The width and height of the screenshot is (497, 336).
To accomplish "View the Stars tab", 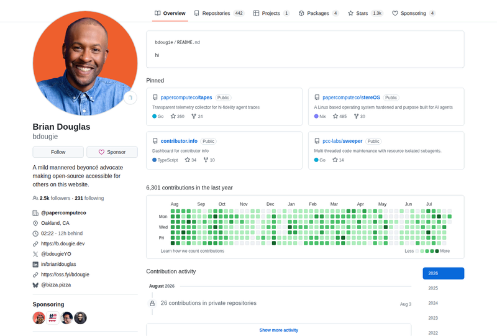I will (x=365, y=13).
